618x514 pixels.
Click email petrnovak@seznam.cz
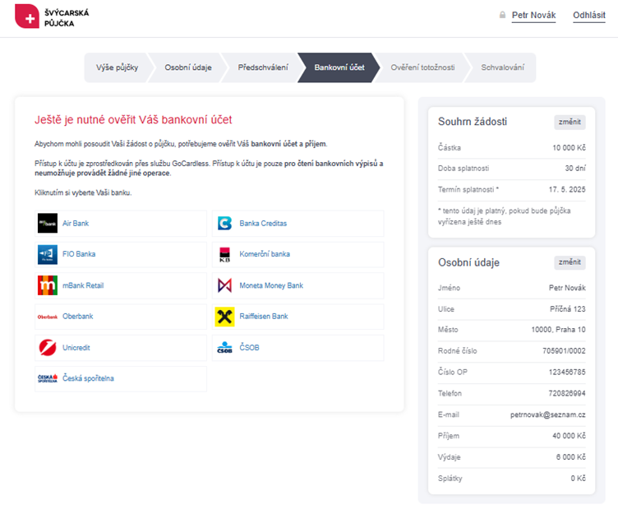[548, 414]
